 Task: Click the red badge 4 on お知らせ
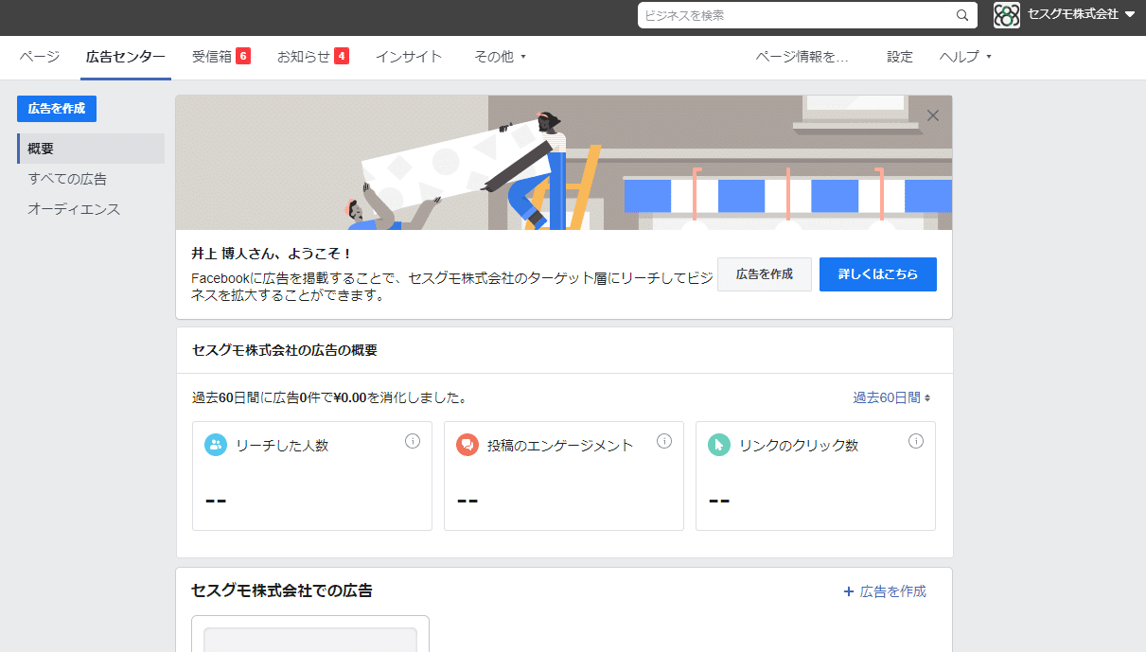pyautogui.click(x=342, y=56)
